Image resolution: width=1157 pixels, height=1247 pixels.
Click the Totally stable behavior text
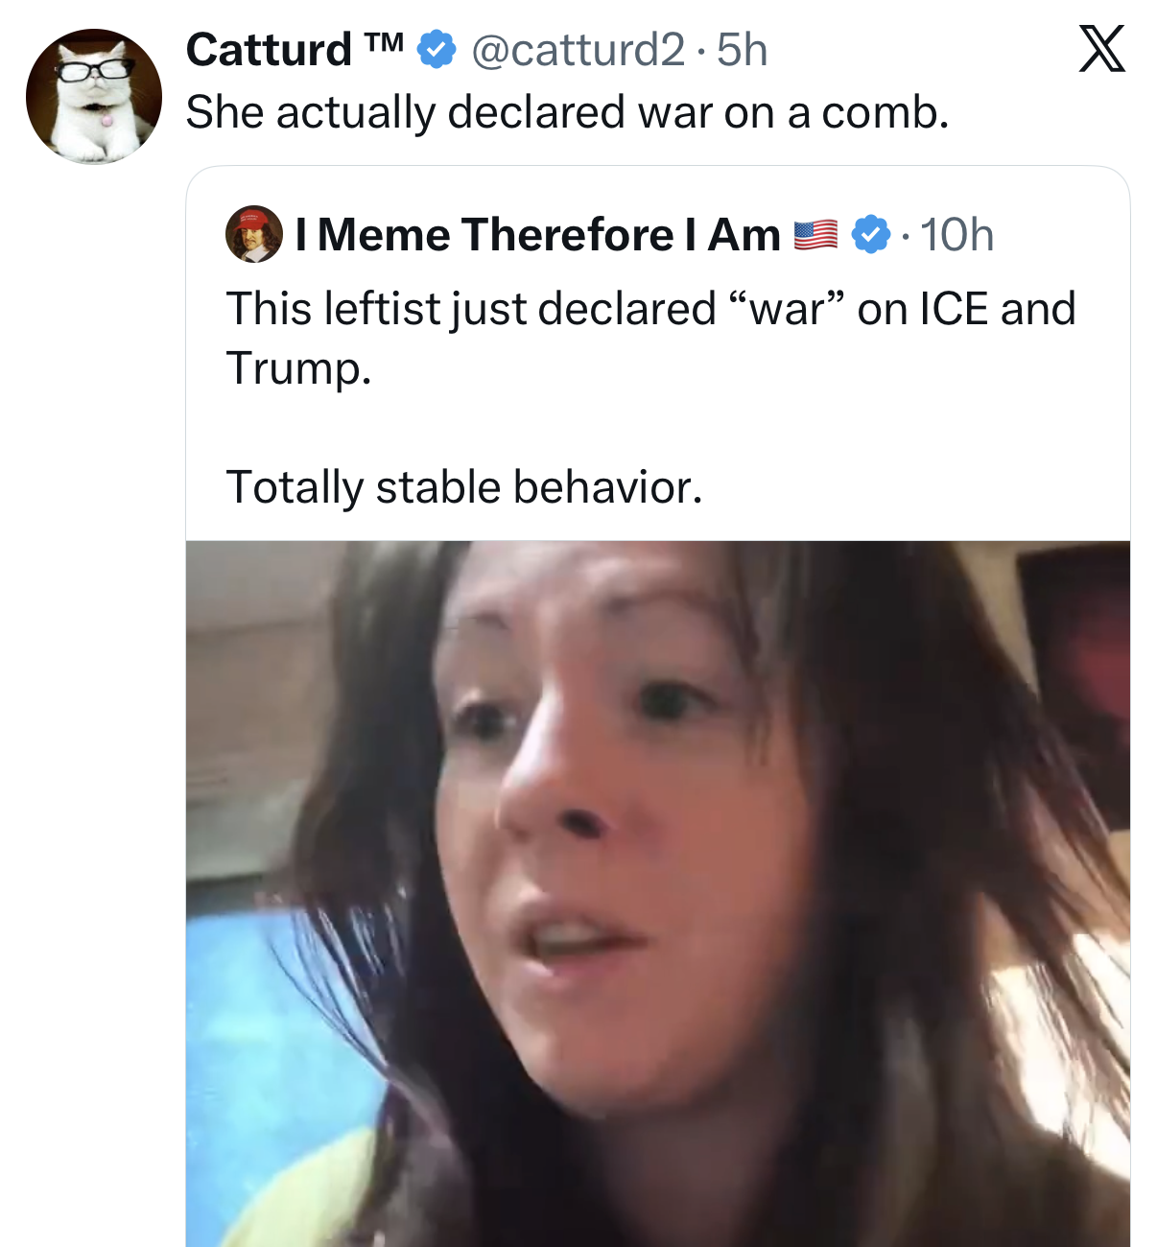[x=464, y=486]
